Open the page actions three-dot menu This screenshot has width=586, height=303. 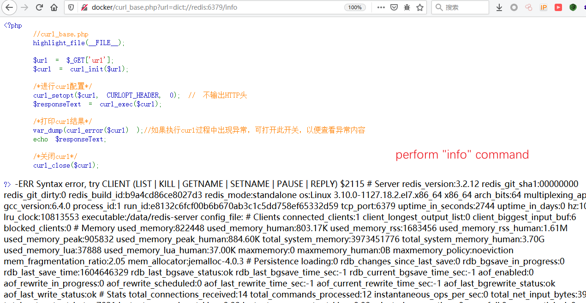tap(381, 7)
